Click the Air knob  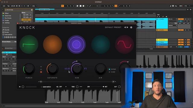[100, 69]
